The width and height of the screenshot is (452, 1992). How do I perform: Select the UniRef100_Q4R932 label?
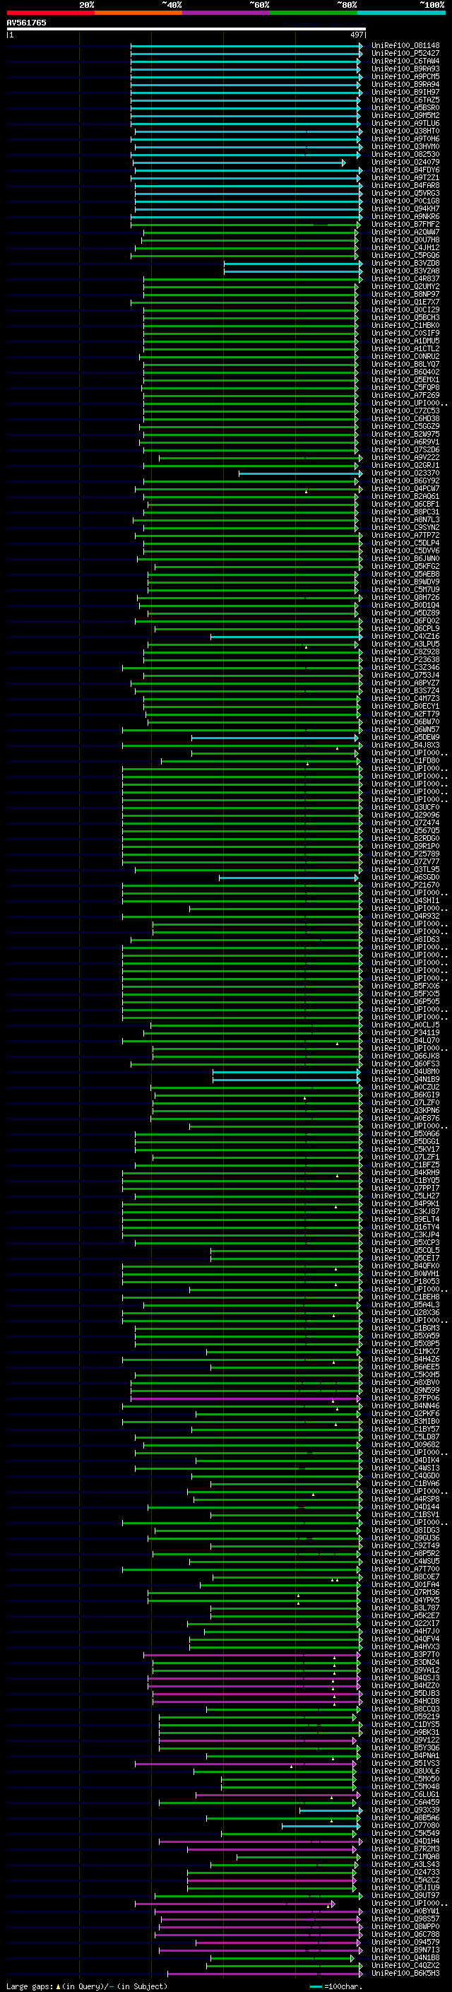[x=405, y=916]
